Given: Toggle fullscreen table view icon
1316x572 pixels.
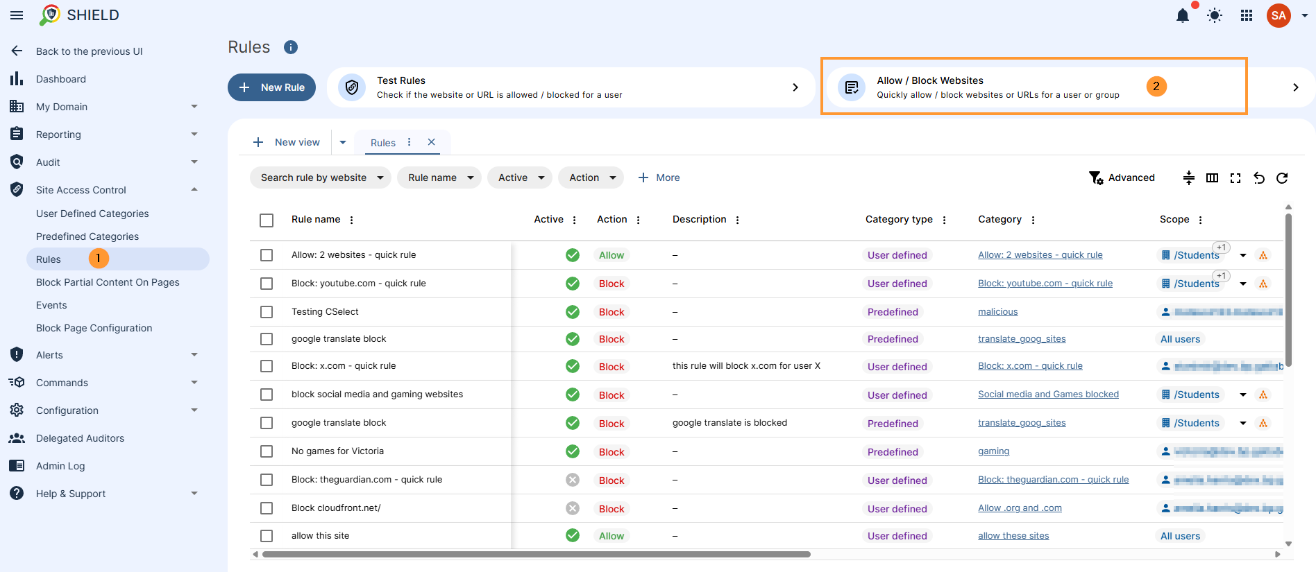Looking at the screenshot, I should (1235, 178).
